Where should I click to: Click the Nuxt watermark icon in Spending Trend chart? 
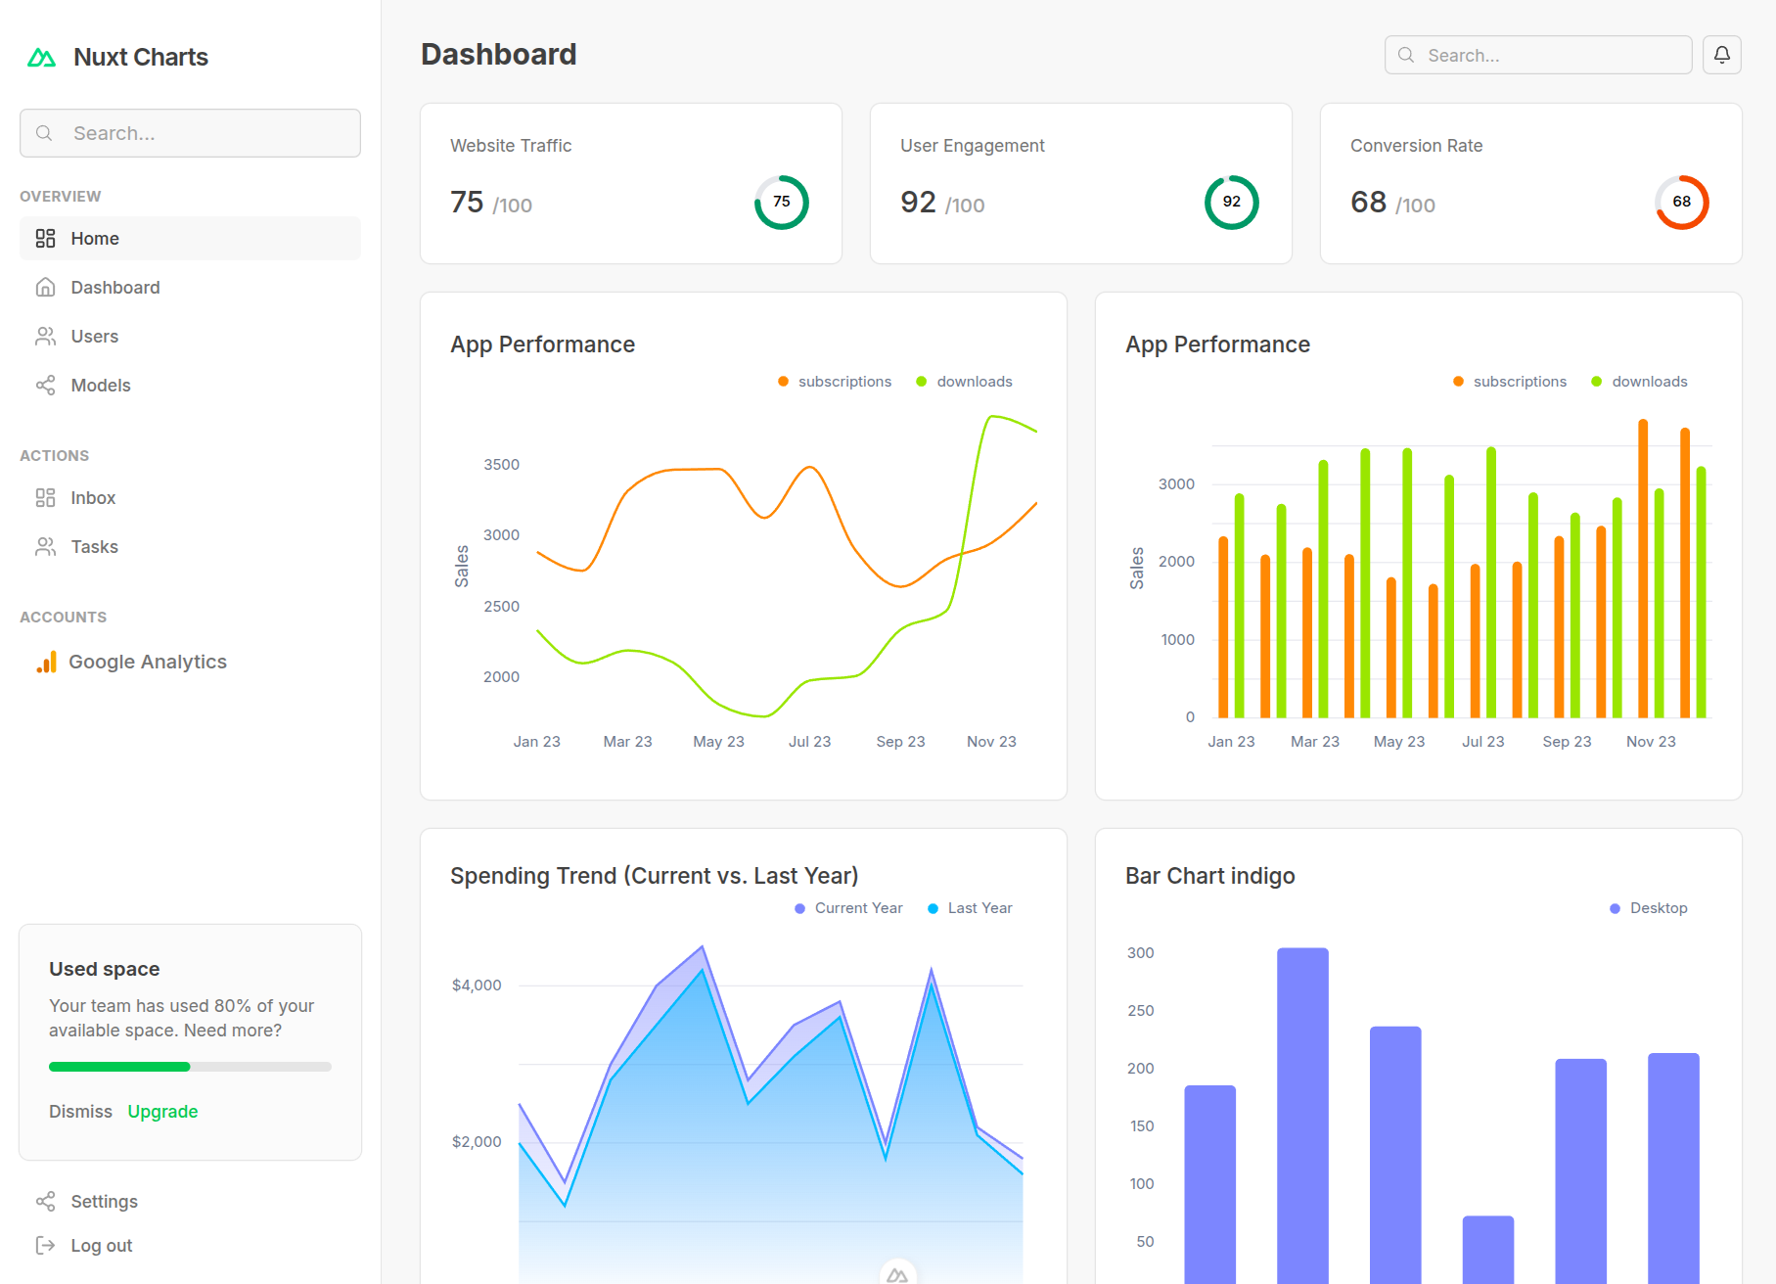tap(897, 1274)
